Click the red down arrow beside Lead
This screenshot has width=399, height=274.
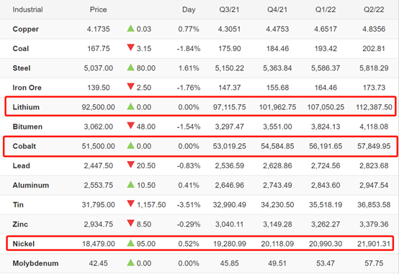pyautogui.click(x=130, y=165)
